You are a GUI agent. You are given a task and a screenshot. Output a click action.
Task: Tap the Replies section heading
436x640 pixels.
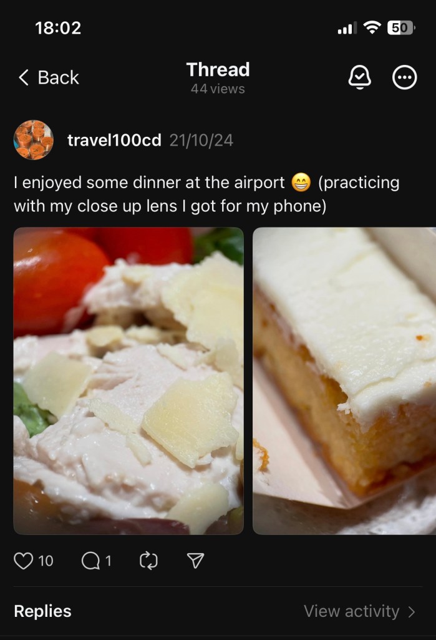coord(42,611)
